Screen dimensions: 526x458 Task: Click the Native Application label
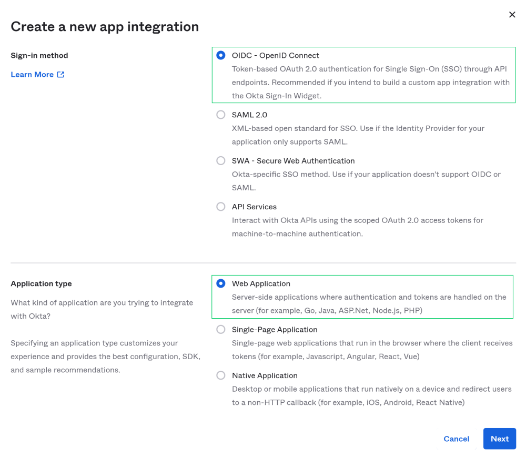coord(265,375)
